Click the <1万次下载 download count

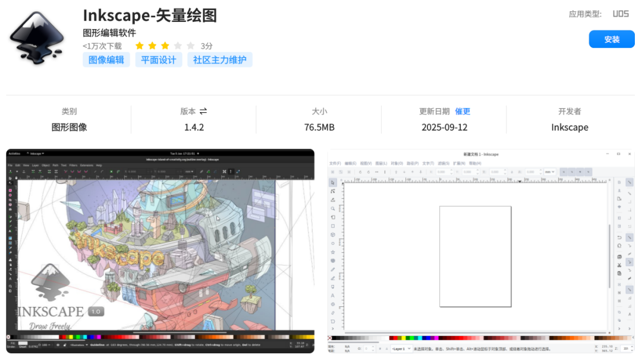pyautogui.click(x=102, y=46)
